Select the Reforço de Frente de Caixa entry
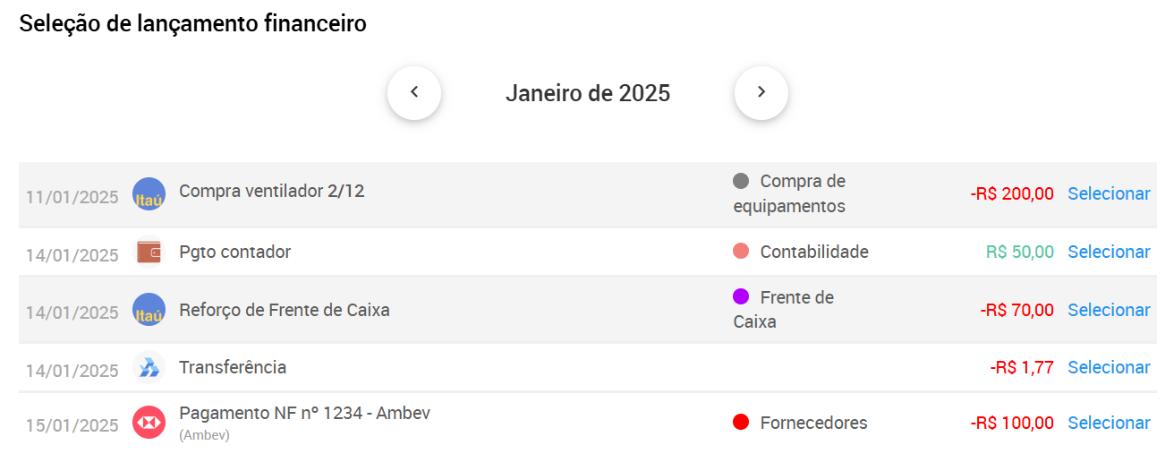Image resolution: width=1165 pixels, height=471 pixels. tap(1109, 310)
